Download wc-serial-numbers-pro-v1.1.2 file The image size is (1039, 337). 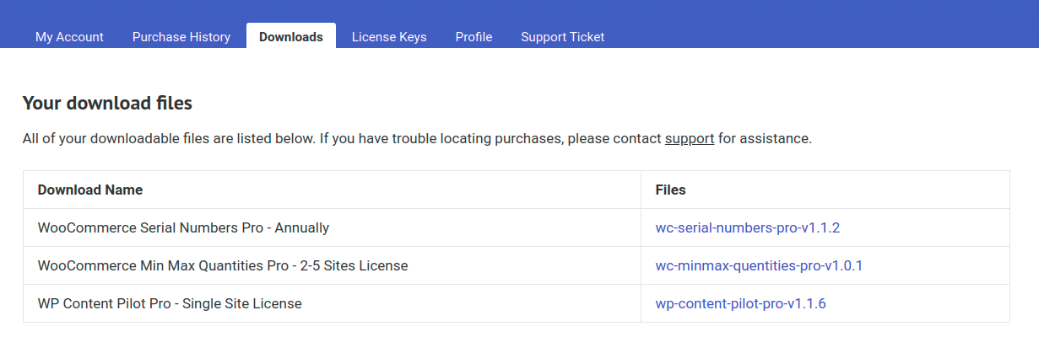point(748,227)
